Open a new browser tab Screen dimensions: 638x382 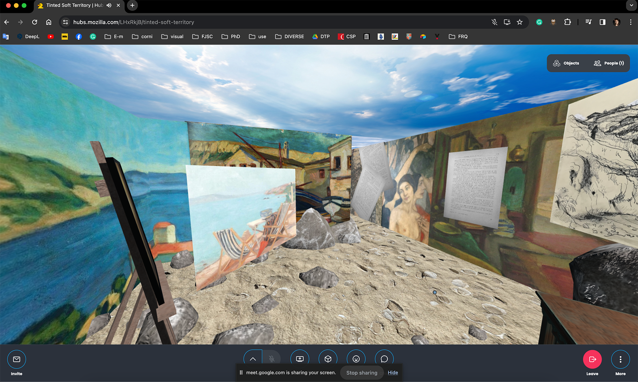tap(132, 5)
